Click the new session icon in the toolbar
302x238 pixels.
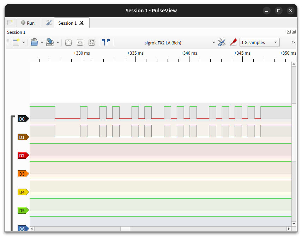(x=16, y=42)
